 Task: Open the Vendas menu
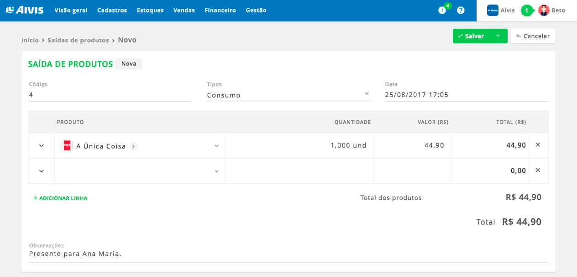(184, 10)
